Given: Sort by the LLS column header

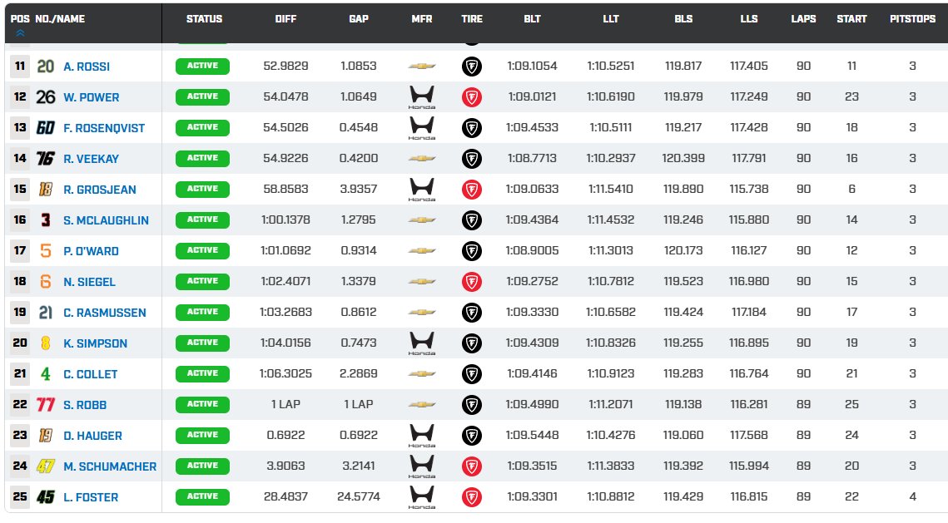Looking at the screenshot, I should pyautogui.click(x=748, y=19).
